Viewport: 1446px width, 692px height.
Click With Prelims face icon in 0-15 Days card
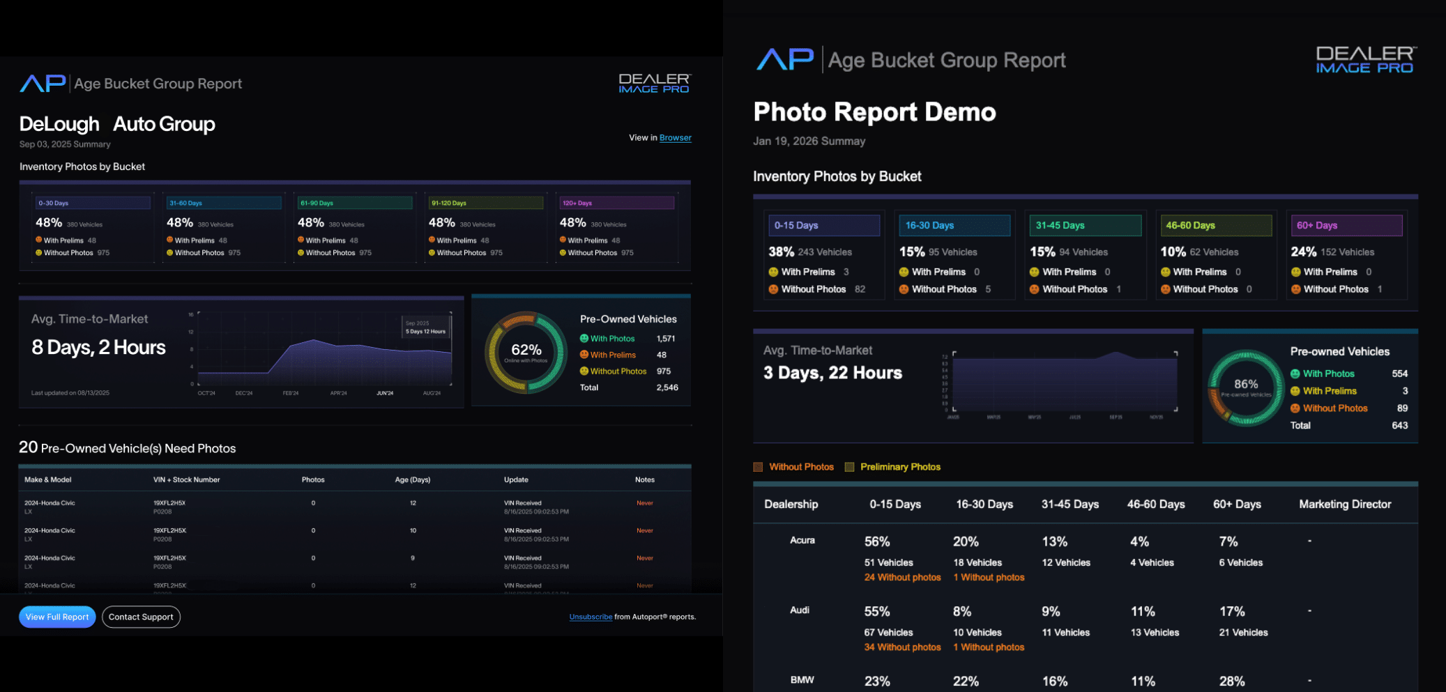click(773, 272)
